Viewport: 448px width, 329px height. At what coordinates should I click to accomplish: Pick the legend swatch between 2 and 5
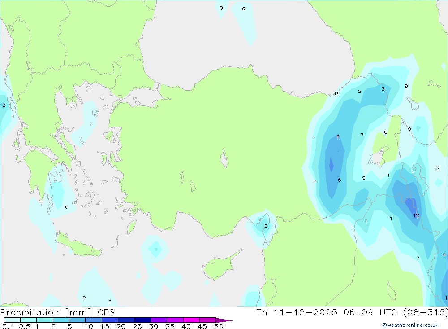[x=61, y=320]
